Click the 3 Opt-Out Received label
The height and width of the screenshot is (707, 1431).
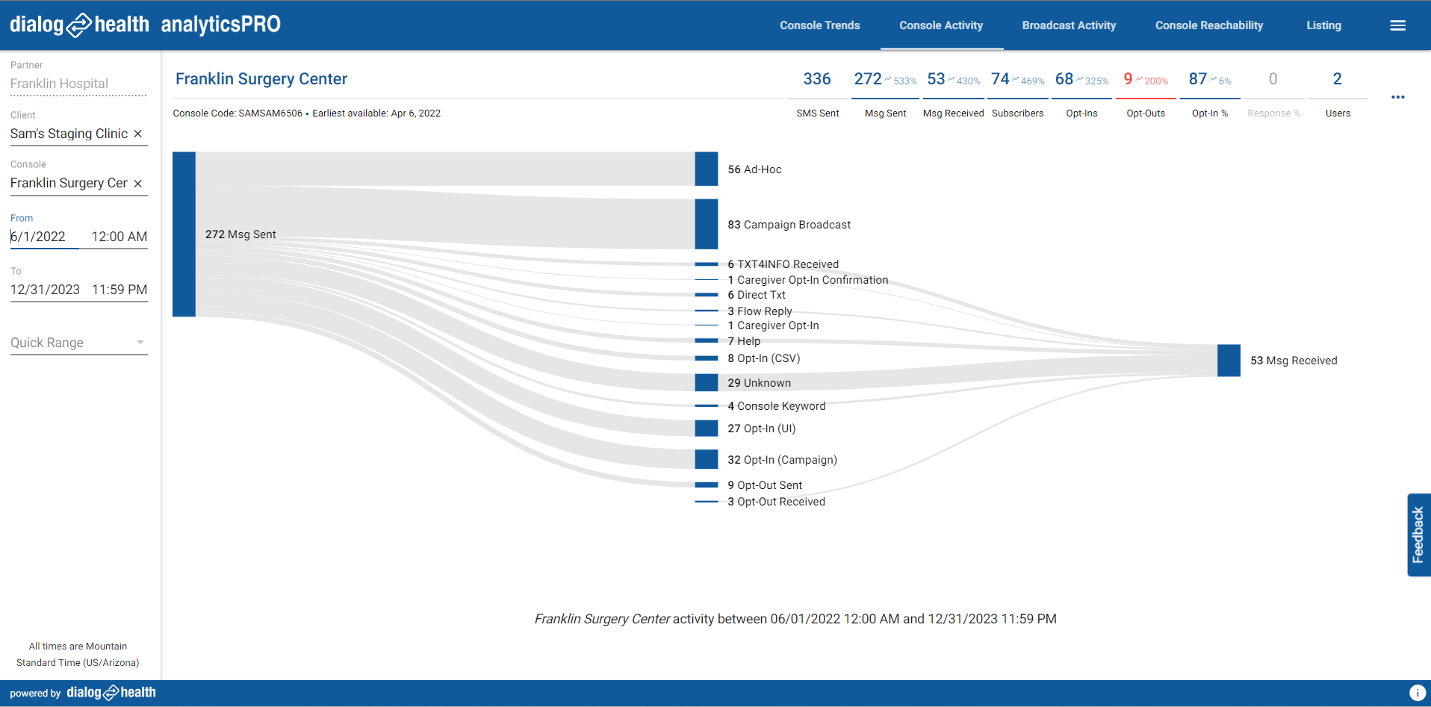[776, 502]
